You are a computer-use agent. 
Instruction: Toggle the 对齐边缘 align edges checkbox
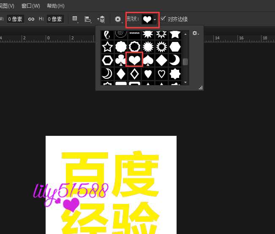tap(163, 19)
